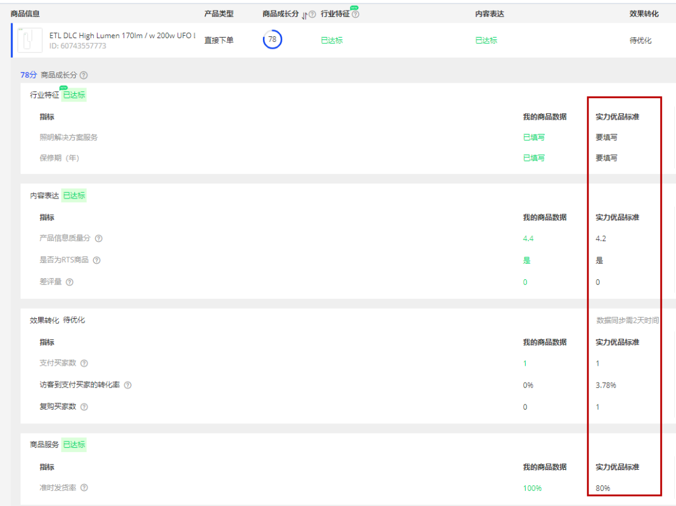Screen dimensions: 676x506
Task: Click the 产品类型 column header
Action: tap(218, 14)
